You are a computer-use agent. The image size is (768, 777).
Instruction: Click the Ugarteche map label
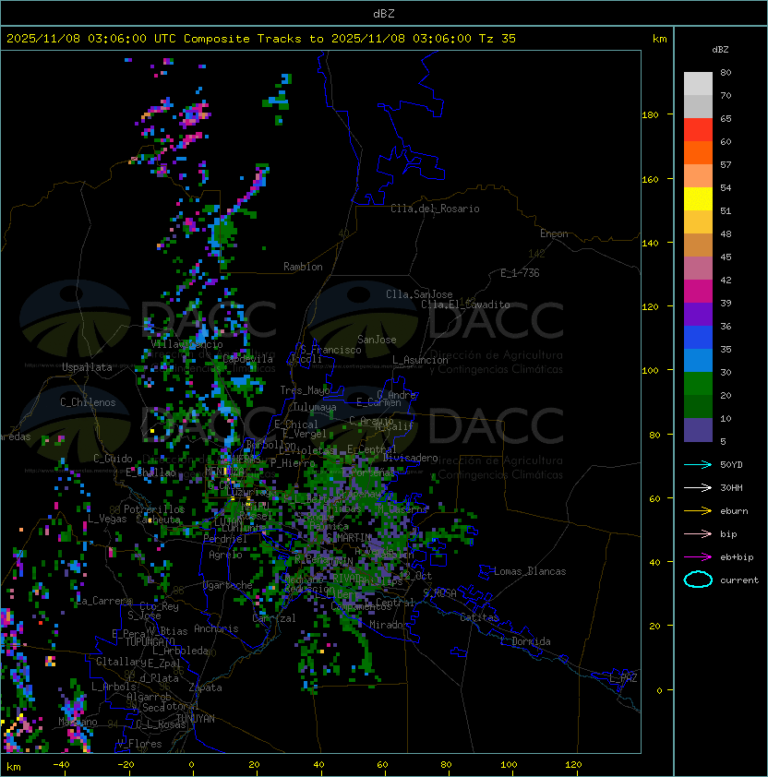[x=228, y=585]
